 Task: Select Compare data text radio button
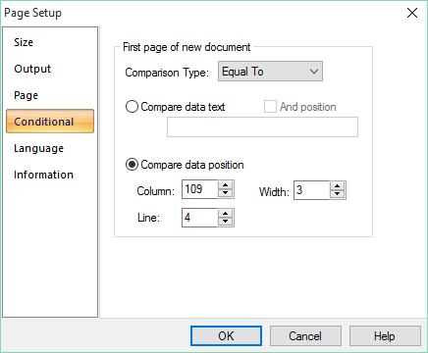[x=132, y=107]
